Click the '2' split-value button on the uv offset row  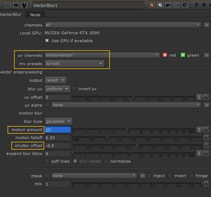pyautogui.click(x=199, y=97)
